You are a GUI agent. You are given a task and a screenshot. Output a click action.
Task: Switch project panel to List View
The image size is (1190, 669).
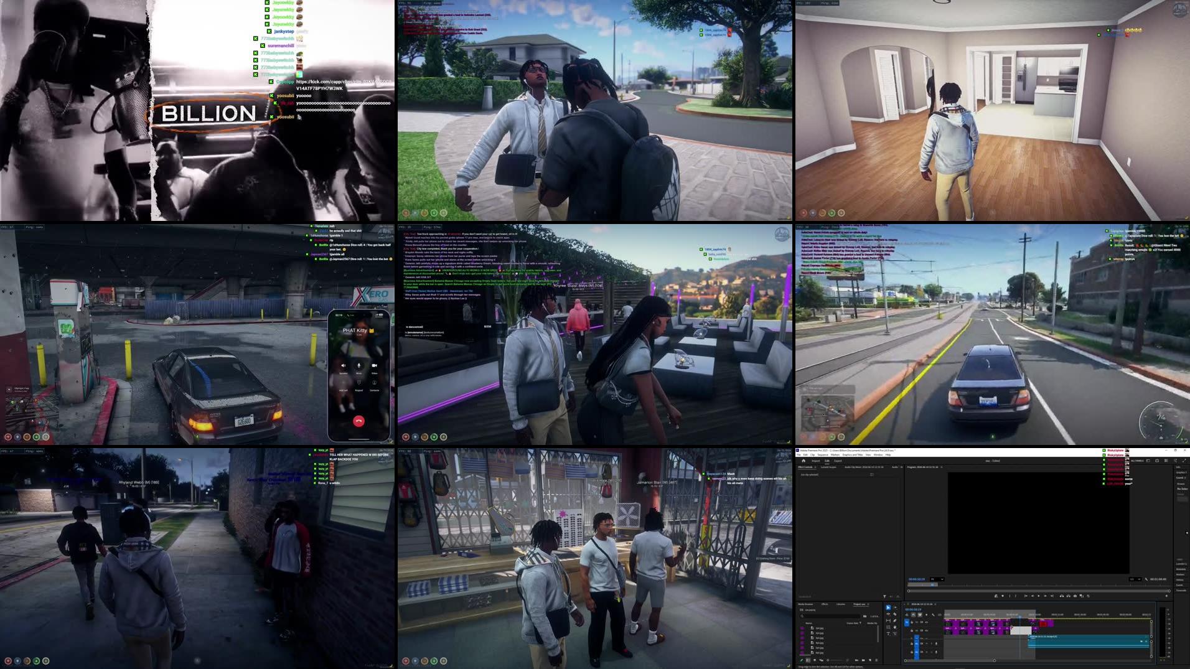click(808, 660)
